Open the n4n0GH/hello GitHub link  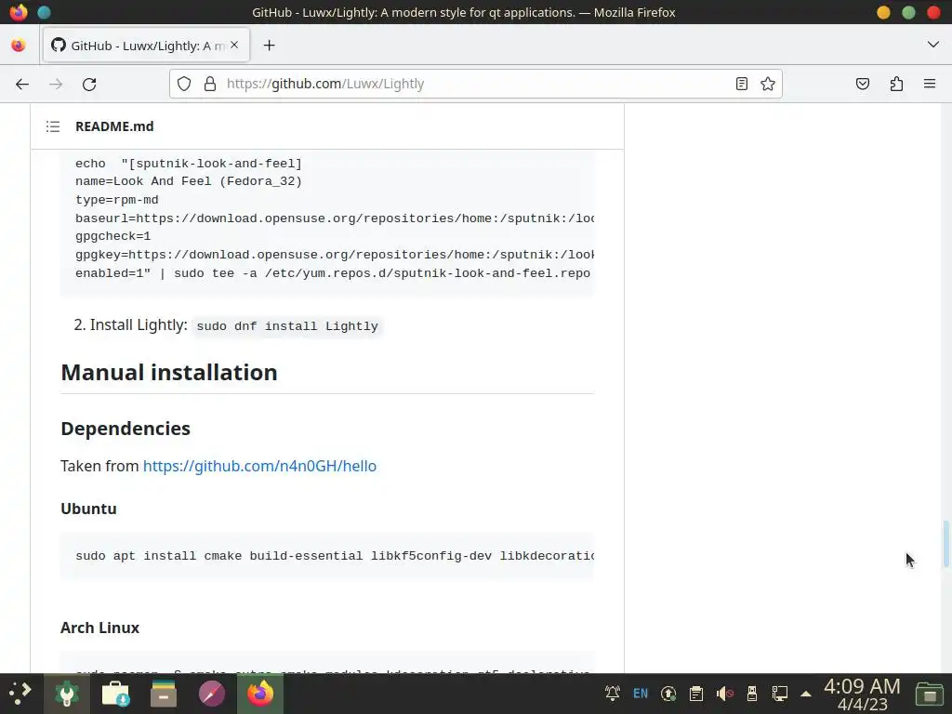click(x=260, y=466)
